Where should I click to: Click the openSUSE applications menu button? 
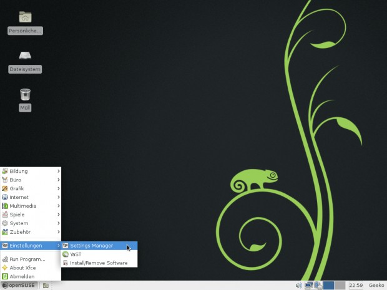19,285
